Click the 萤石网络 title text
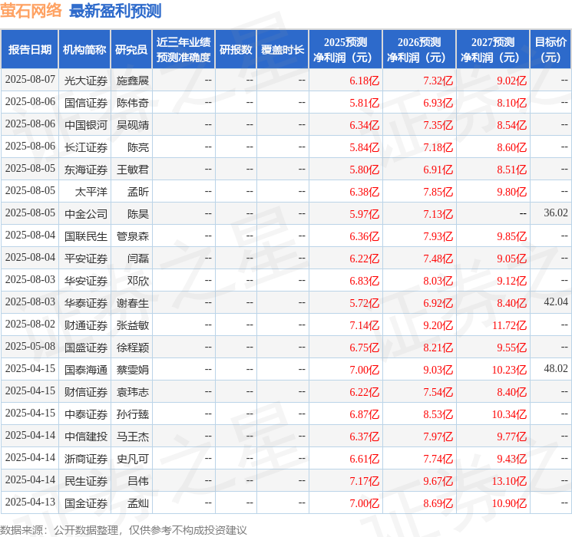Screen dimensions: 572x537 pyautogui.click(x=31, y=11)
